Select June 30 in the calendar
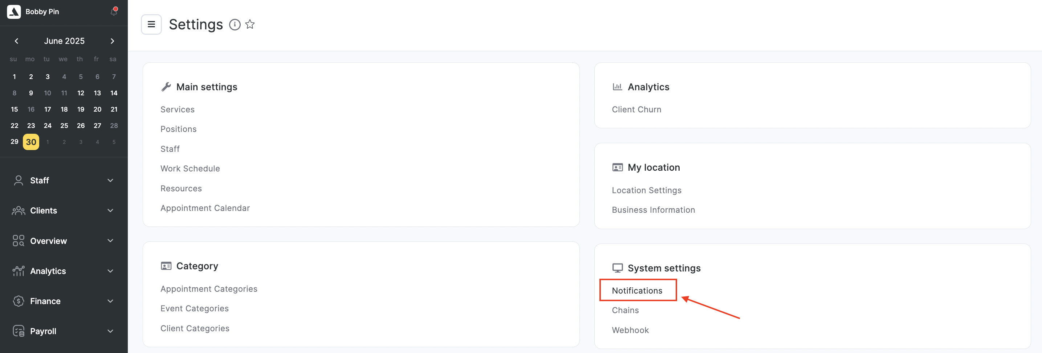 click(x=31, y=142)
